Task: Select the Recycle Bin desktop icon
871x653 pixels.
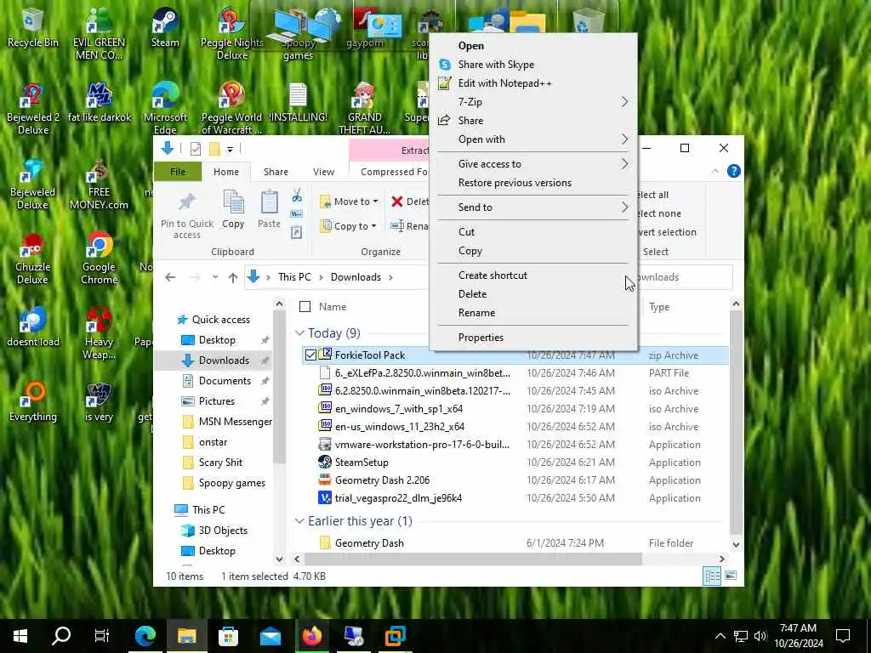Action: (33, 26)
